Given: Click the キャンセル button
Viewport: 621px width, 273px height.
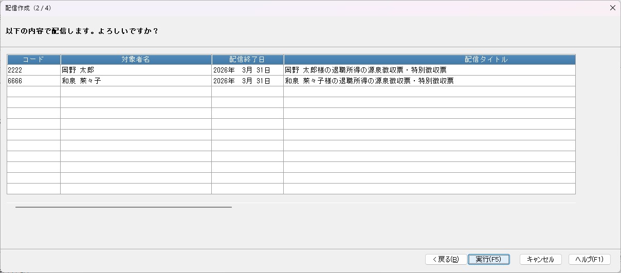Looking at the screenshot, I should click(540, 259).
